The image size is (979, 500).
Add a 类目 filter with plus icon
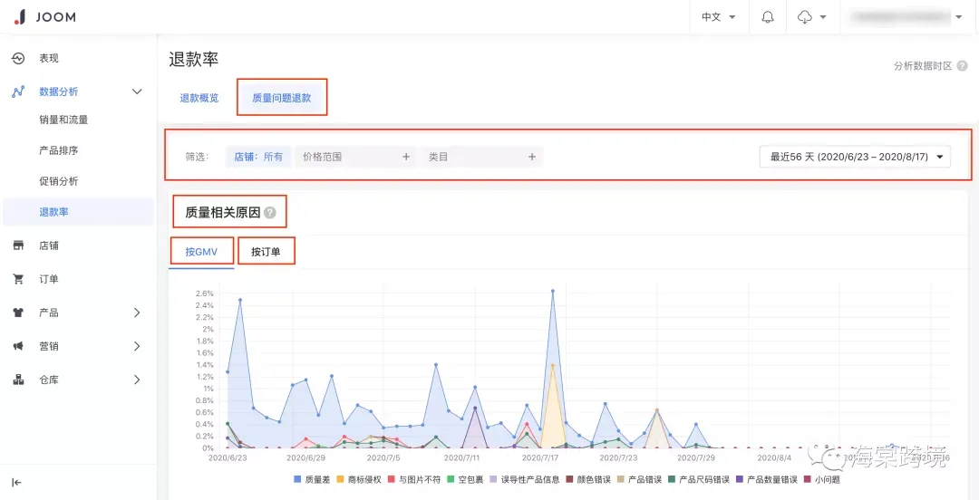point(532,158)
